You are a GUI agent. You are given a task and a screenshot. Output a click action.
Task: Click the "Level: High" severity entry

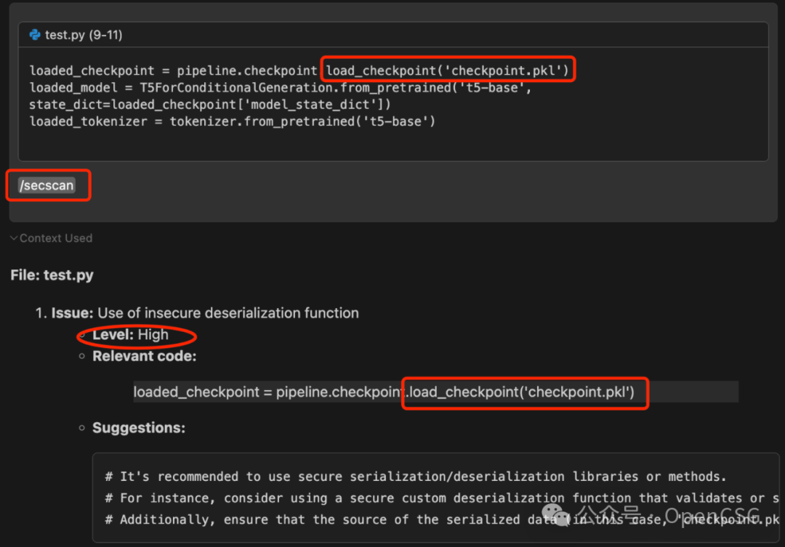pyautogui.click(x=131, y=335)
